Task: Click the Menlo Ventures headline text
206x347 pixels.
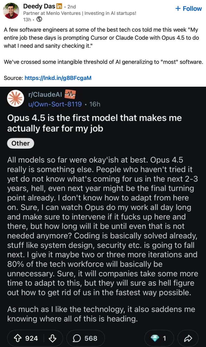Action: tap(80, 13)
